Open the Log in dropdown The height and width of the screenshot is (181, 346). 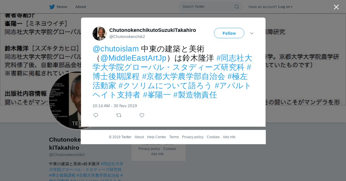285,7
